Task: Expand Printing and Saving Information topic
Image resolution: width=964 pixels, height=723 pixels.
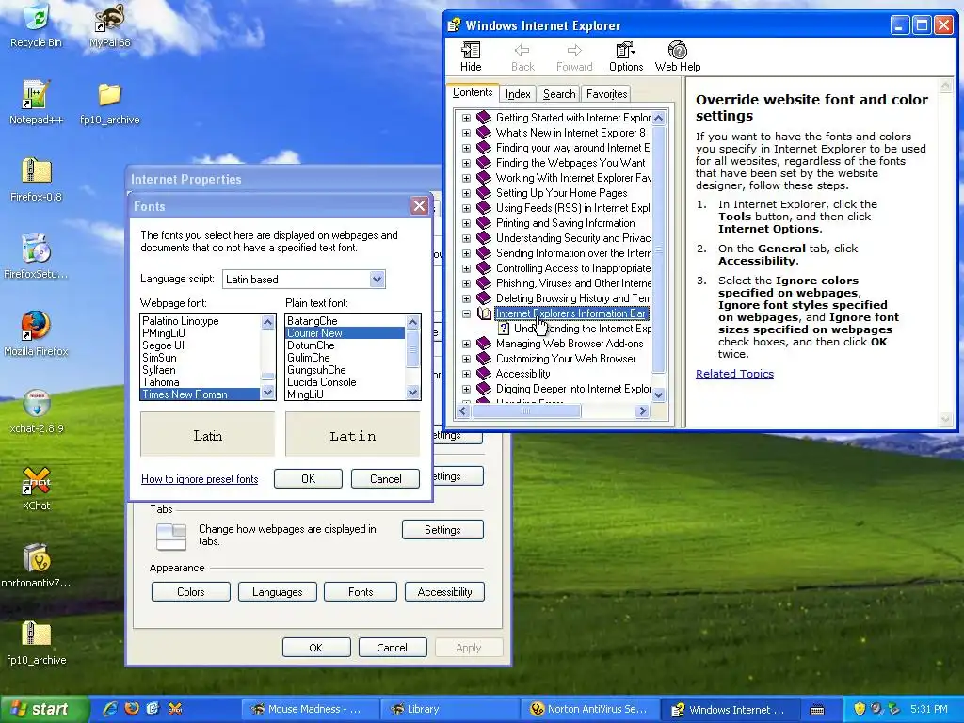Action: click(x=466, y=223)
